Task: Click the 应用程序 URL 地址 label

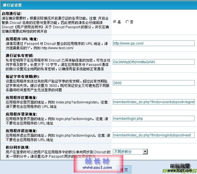Action: [x=22, y=39]
